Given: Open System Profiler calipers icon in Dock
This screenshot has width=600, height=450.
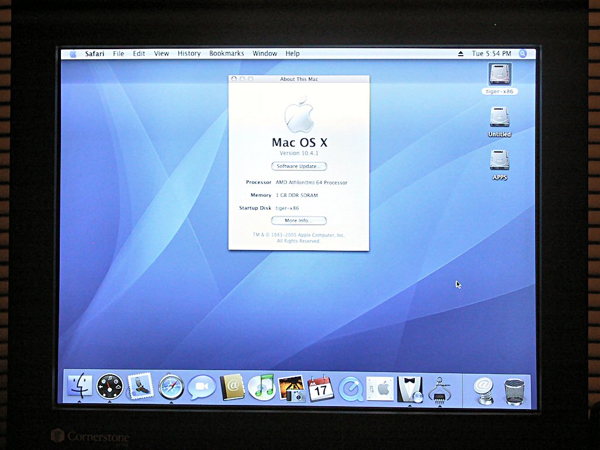Looking at the screenshot, I should 439,390.
